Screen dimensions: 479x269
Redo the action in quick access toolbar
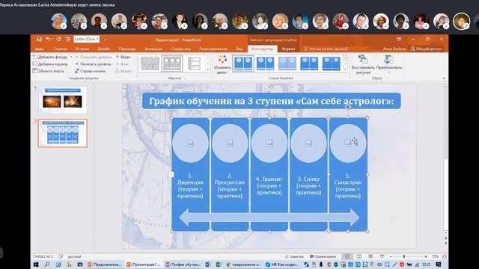click(x=58, y=39)
